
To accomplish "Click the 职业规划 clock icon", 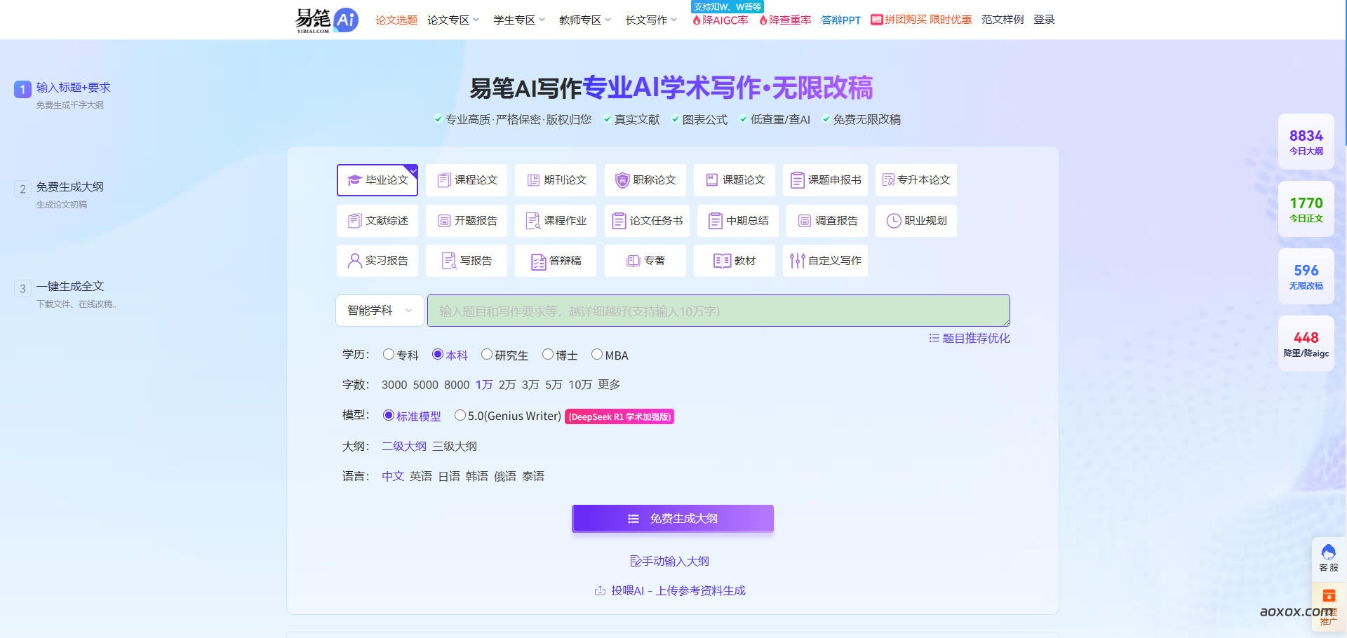I will pyautogui.click(x=893, y=220).
